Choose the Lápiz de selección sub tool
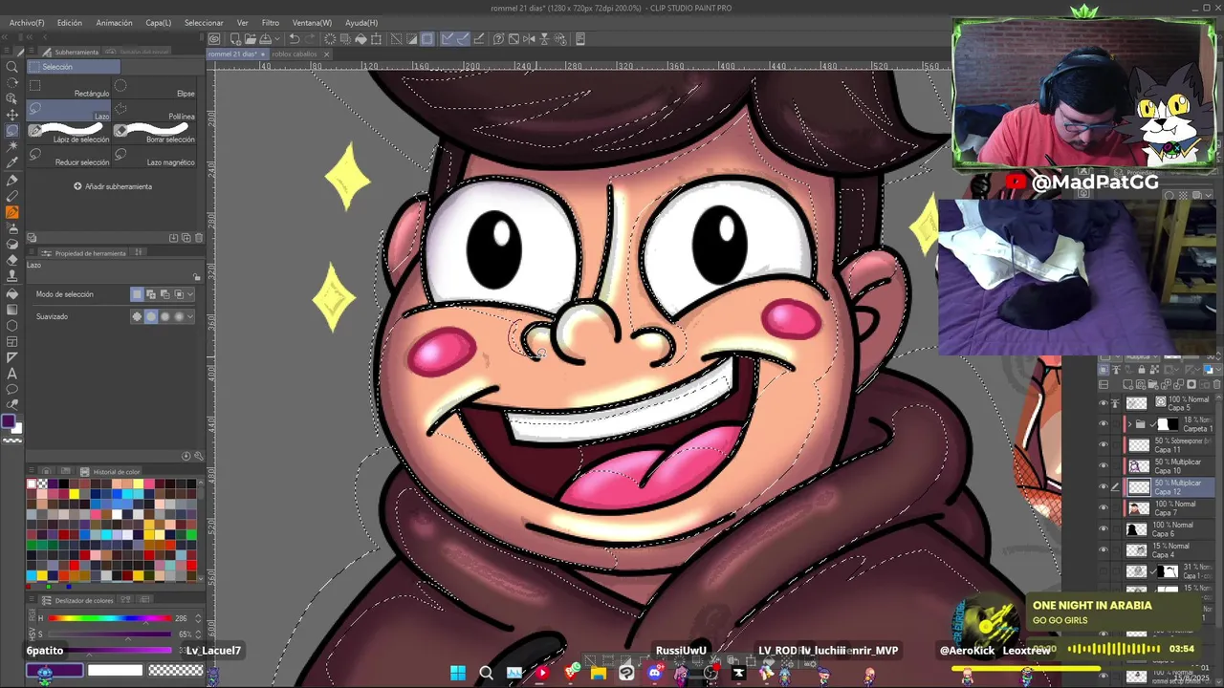Screen dimensions: 1224x688 click(x=69, y=134)
